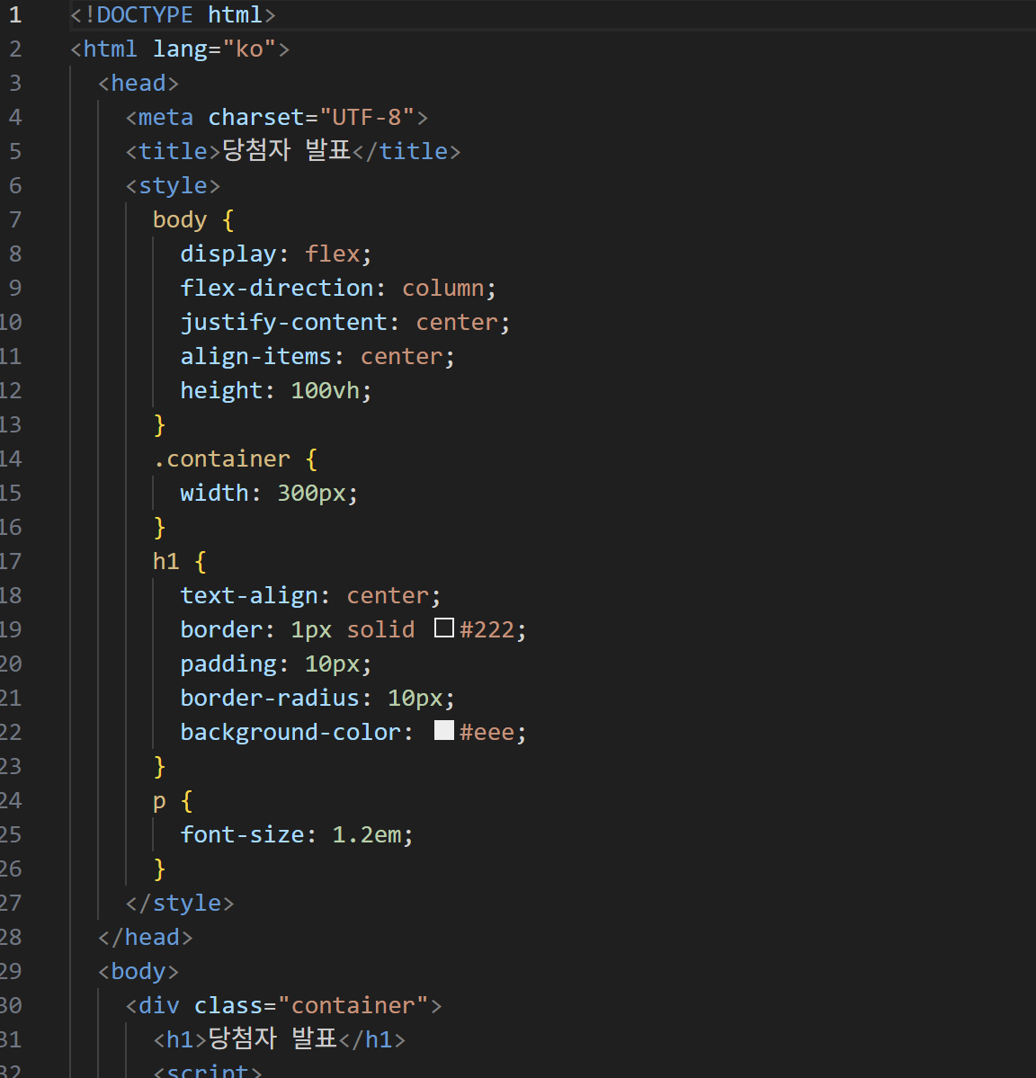The height and width of the screenshot is (1078, 1036).
Task: Click the closing style tag
Action: point(180,903)
